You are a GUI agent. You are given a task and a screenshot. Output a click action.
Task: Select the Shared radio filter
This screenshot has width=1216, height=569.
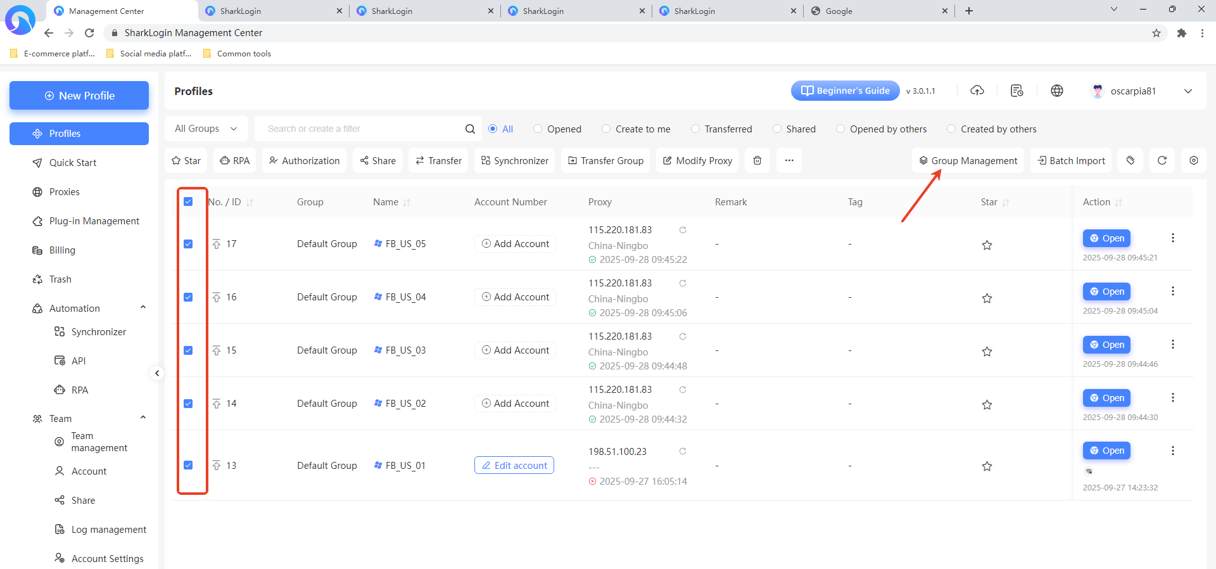tap(777, 129)
